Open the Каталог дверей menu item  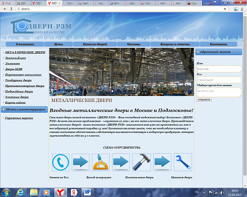click(x=95, y=44)
